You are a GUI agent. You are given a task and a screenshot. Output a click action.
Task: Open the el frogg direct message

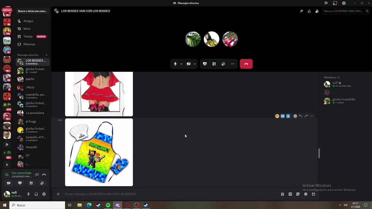click(33, 121)
